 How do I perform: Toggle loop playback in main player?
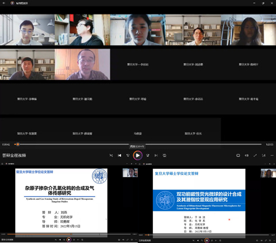click(x=164, y=155)
